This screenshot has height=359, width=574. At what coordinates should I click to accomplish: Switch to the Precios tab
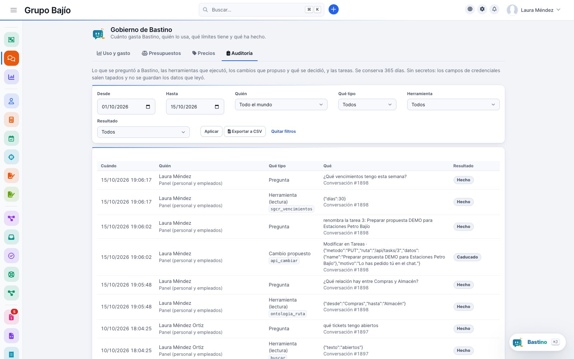click(x=203, y=53)
